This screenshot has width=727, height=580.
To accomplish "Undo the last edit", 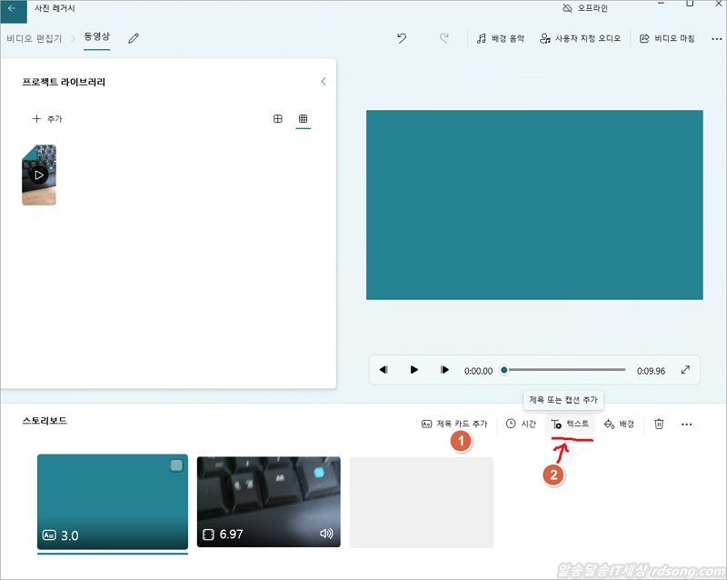I will (402, 38).
